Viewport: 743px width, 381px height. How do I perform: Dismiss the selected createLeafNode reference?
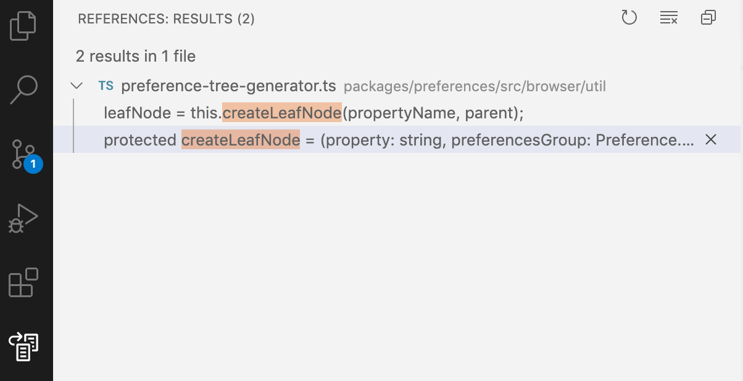click(710, 140)
